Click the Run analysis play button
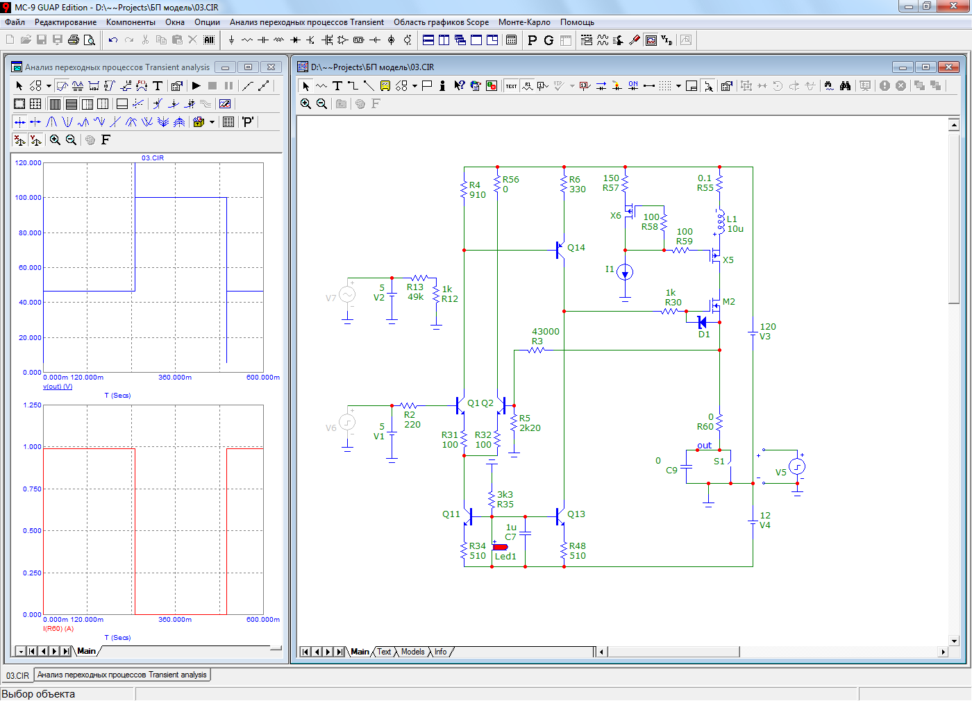972x701 pixels. pyautogui.click(x=196, y=86)
